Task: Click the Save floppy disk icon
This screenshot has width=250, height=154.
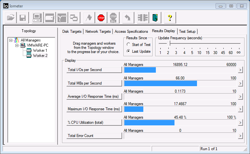Action: (x=23, y=18)
